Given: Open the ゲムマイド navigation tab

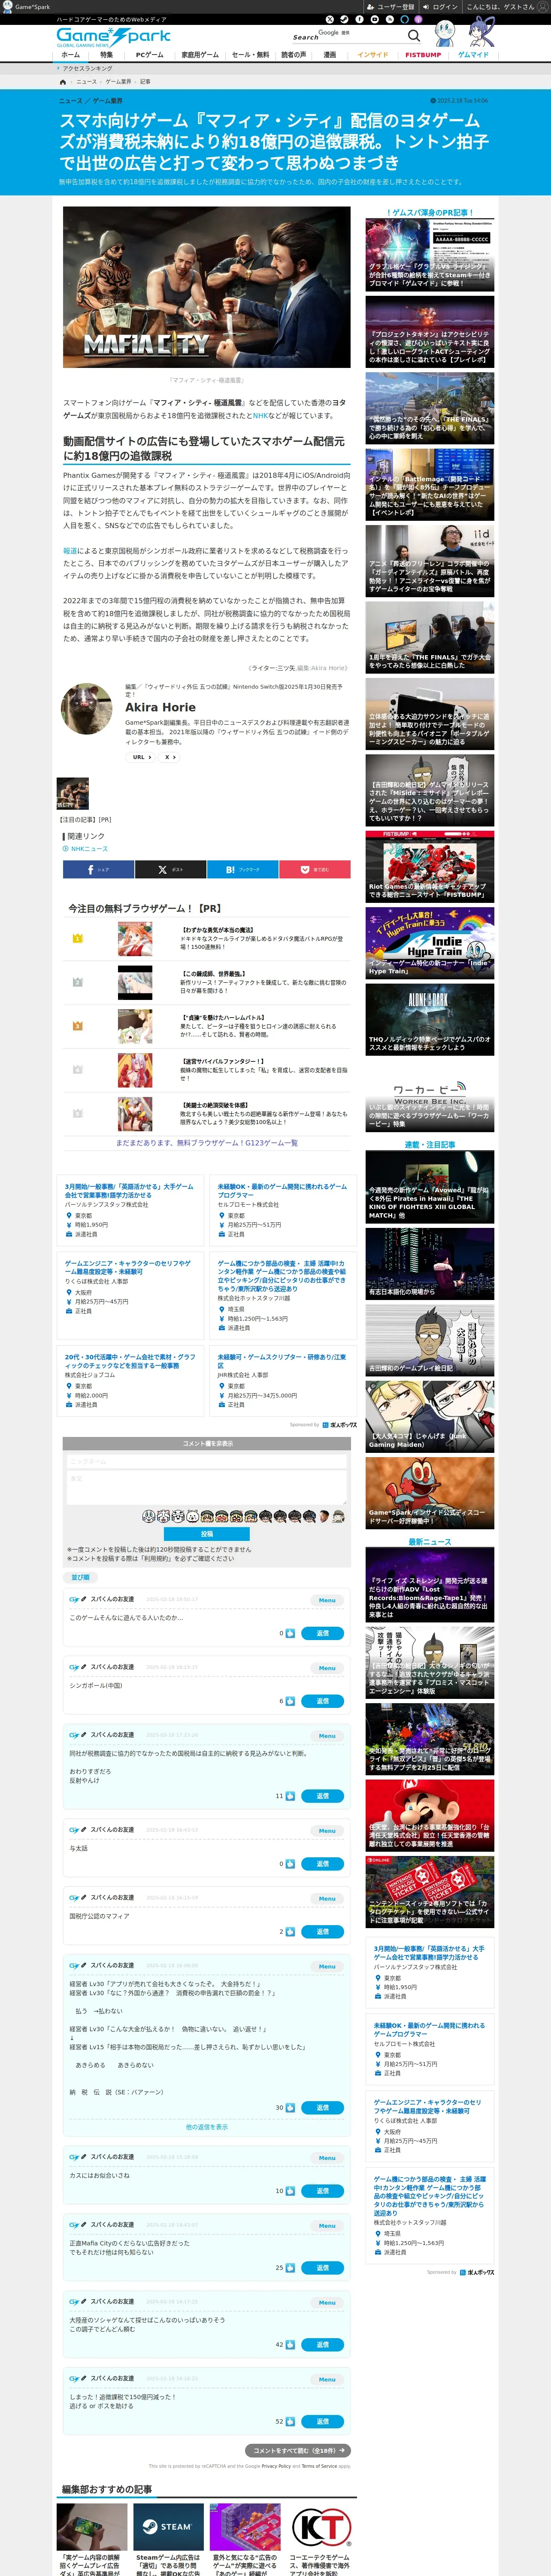Looking at the screenshot, I should [473, 55].
